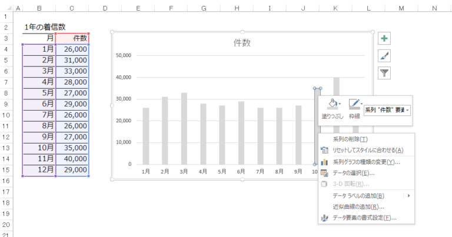Click the reset icon beside リセットしてスタイルに合わせる

tap(324, 151)
